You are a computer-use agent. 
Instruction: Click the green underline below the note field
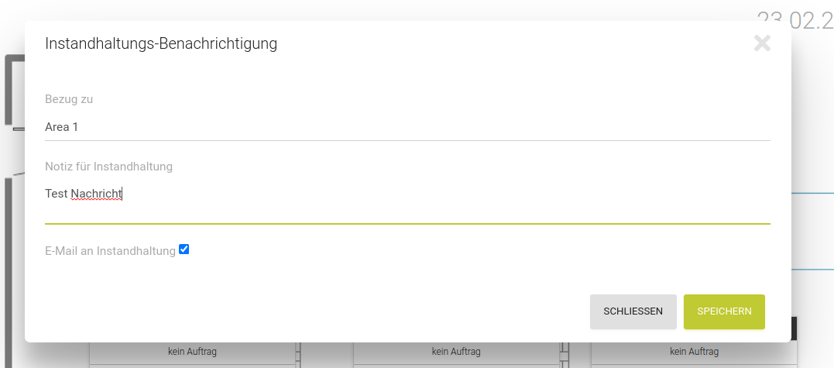click(407, 223)
